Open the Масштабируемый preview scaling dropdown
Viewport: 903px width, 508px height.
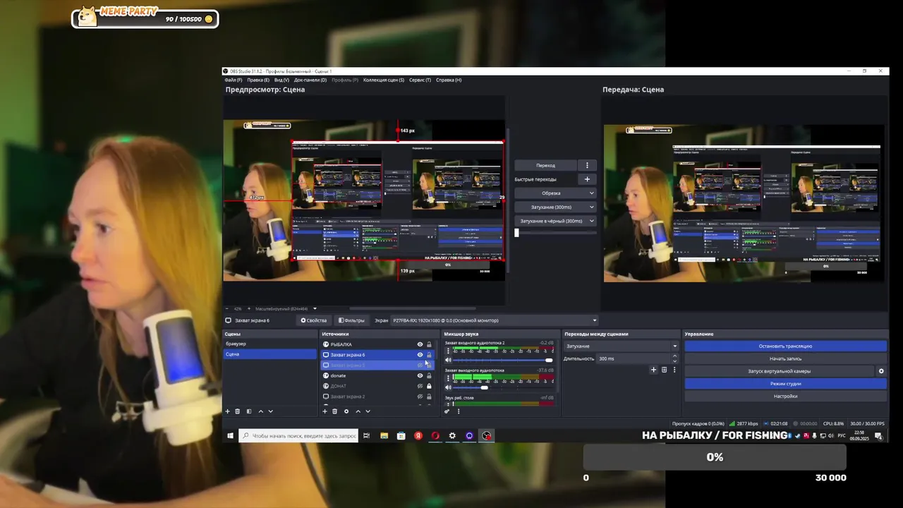click(286, 308)
